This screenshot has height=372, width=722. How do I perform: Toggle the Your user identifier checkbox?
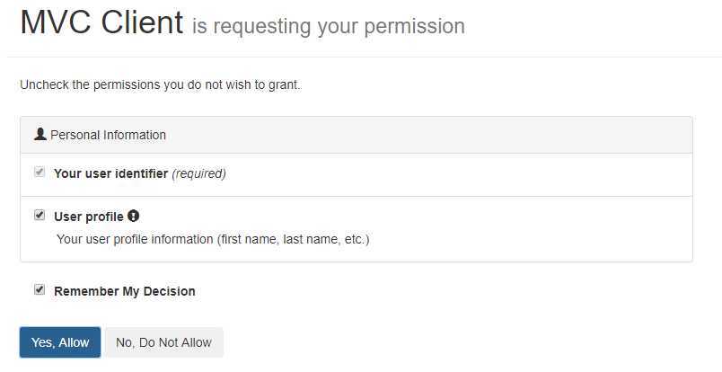coord(40,173)
